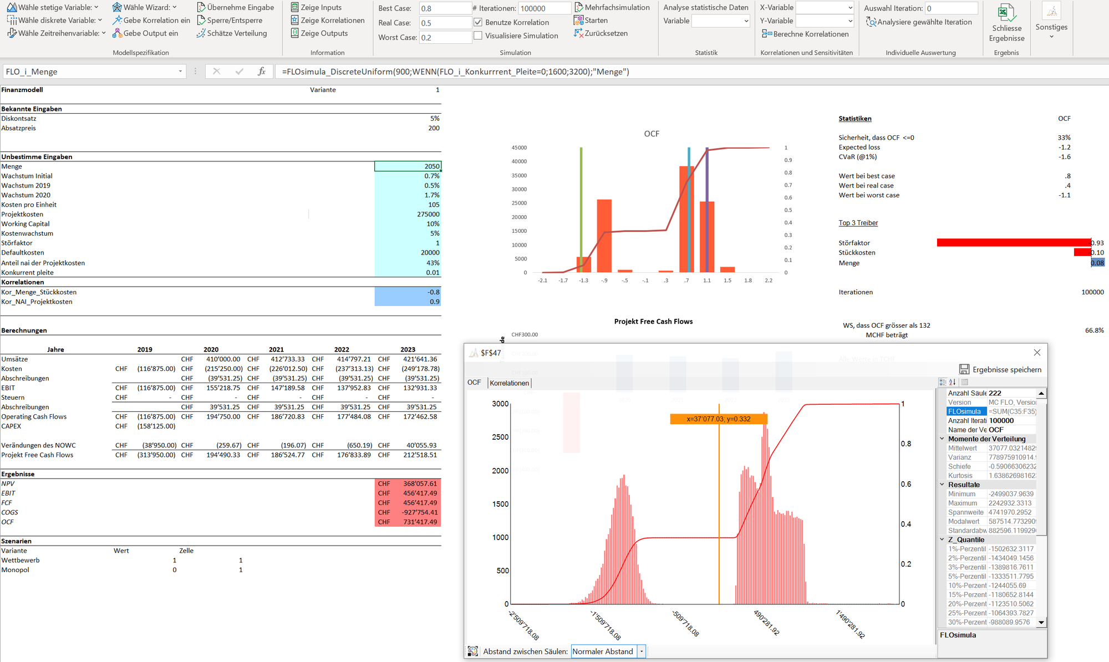Enable the Visualisiere Simulation checkbox
1109x662 pixels.
tap(478, 35)
